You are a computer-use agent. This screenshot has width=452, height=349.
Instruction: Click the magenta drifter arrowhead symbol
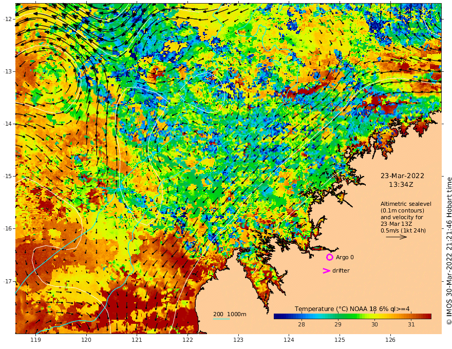[326, 270]
